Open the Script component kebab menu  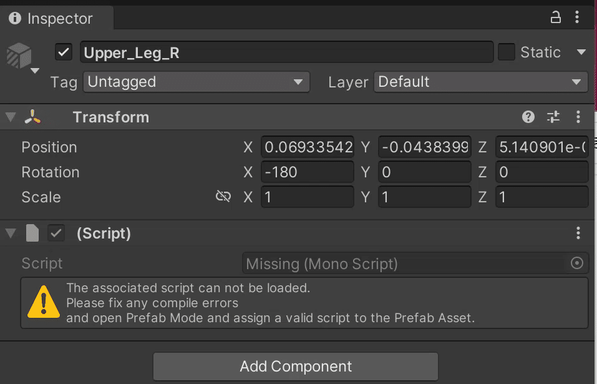click(578, 234)
